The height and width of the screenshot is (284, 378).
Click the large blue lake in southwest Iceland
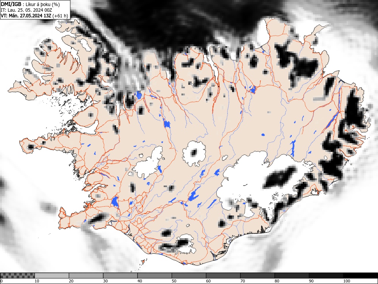[x=115, y=202]
